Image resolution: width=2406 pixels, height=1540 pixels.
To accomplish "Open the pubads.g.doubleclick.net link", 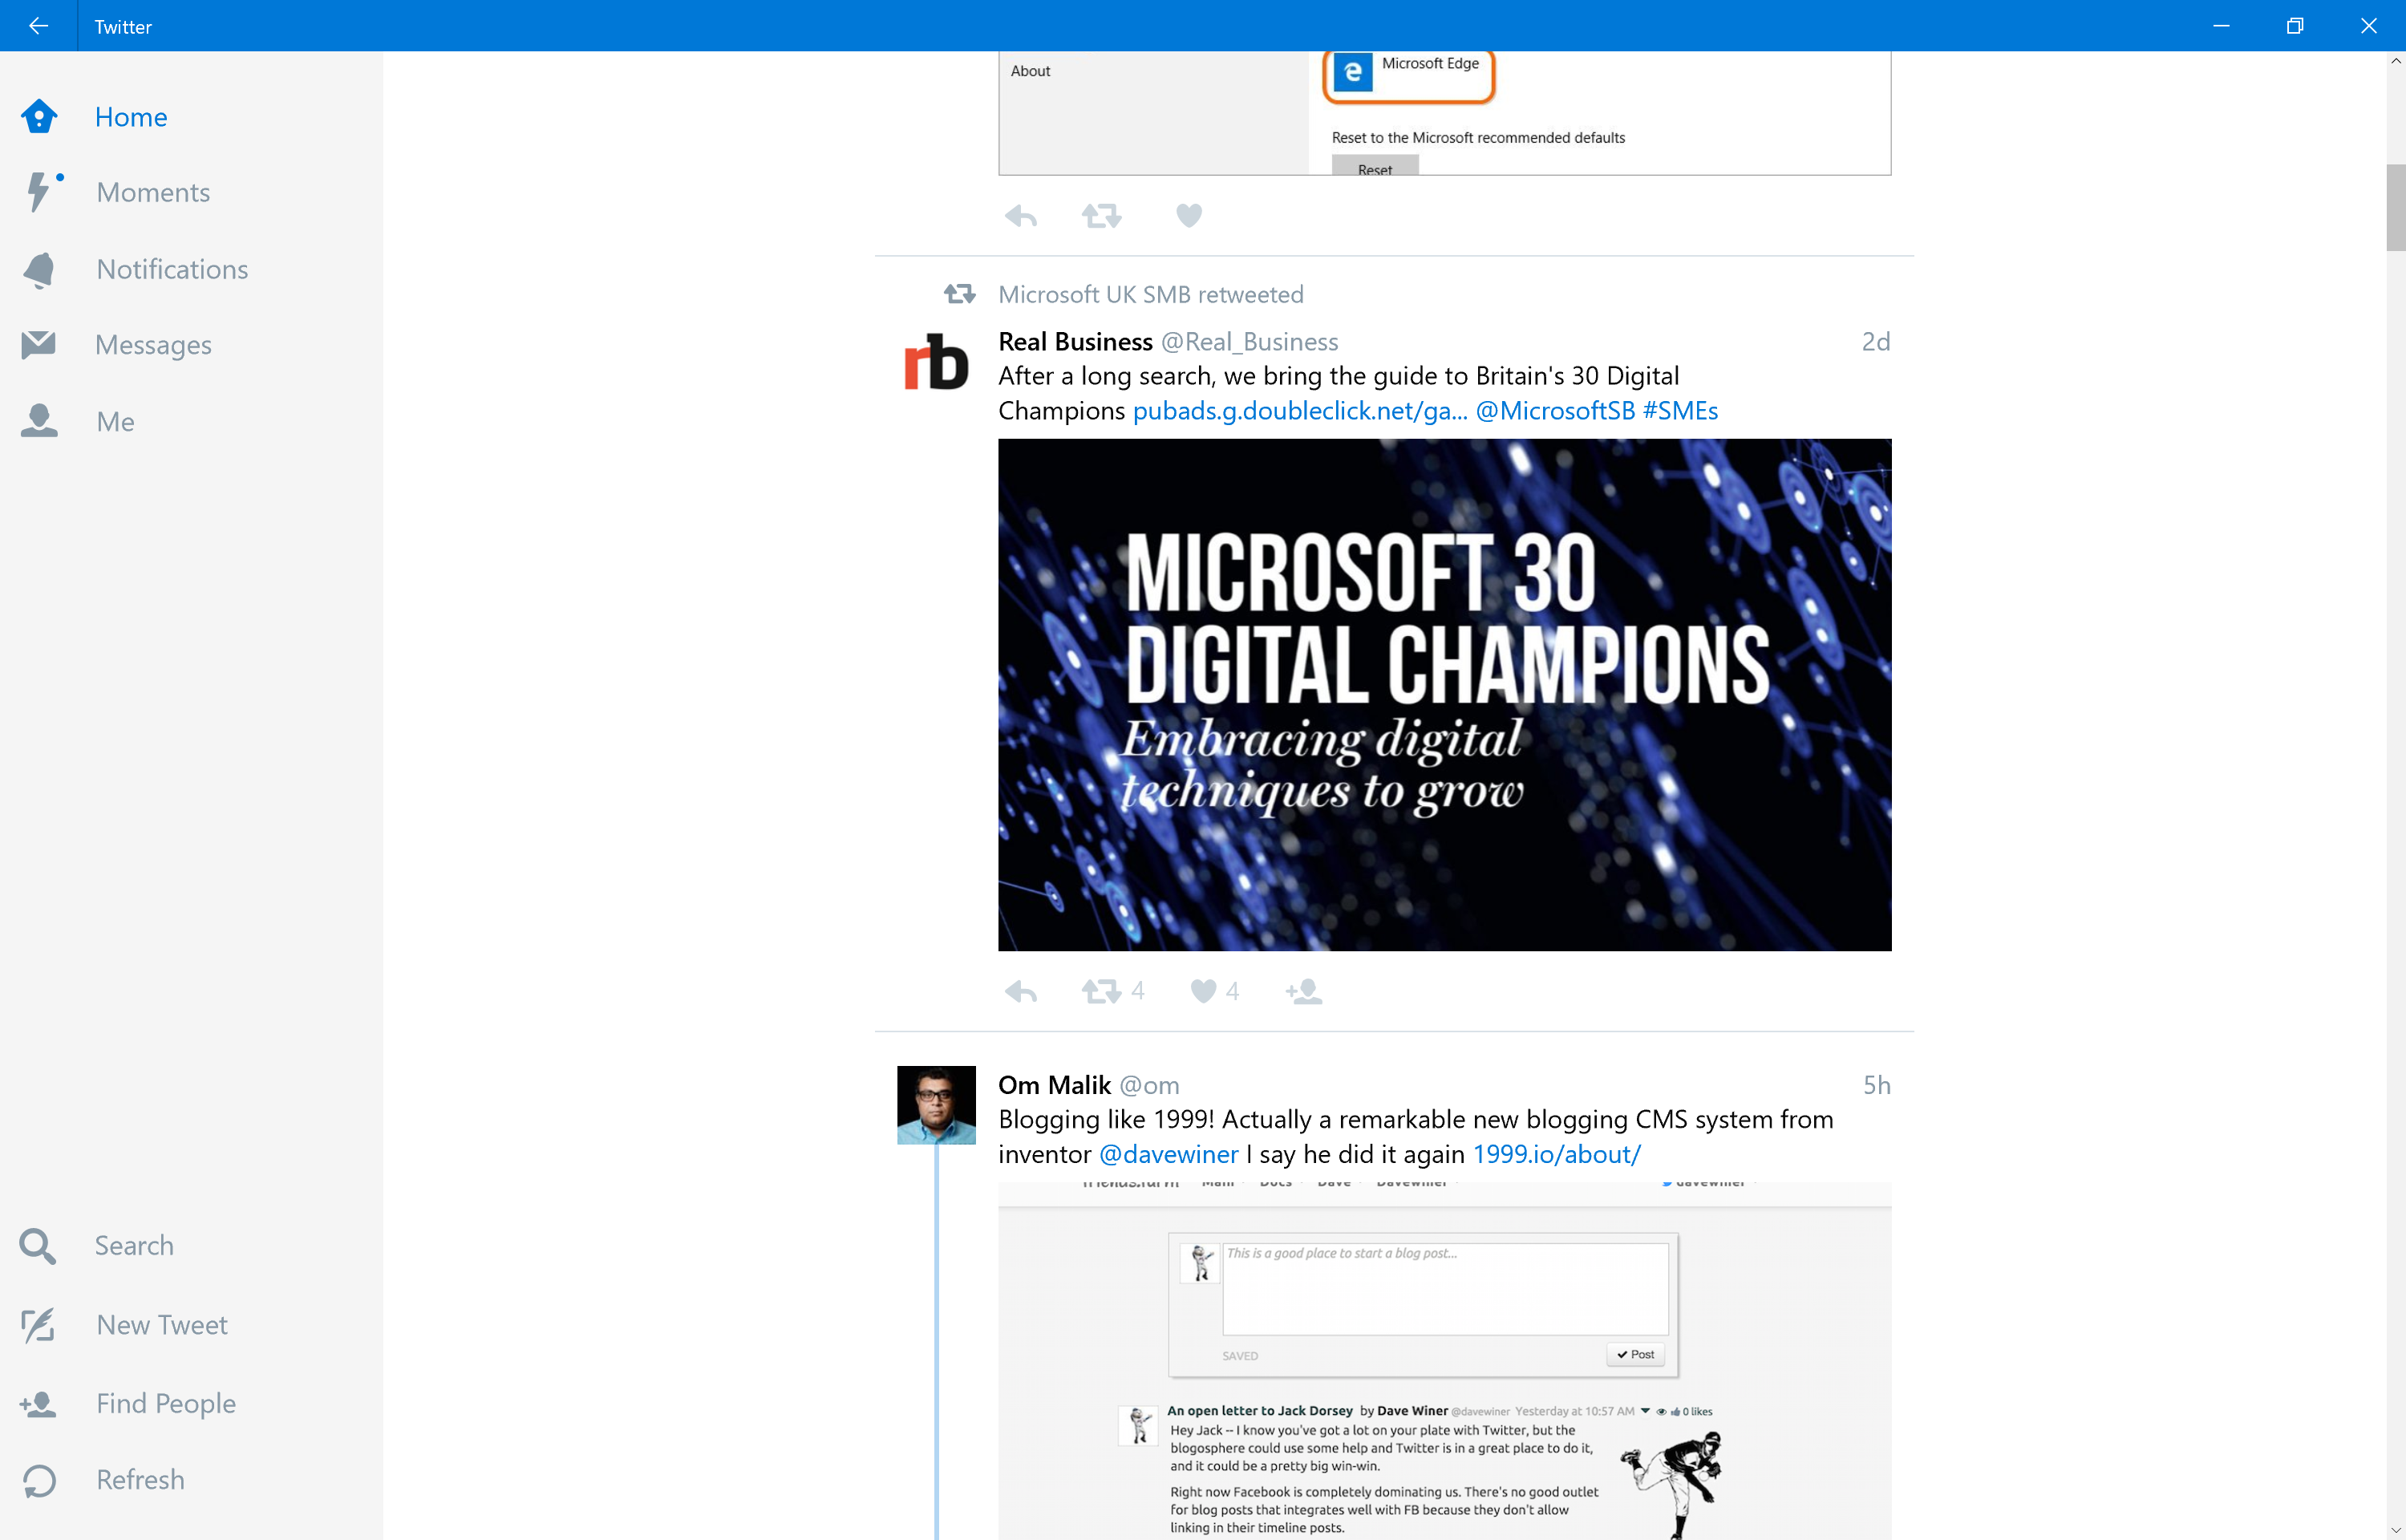I will tap(1299, 411).
